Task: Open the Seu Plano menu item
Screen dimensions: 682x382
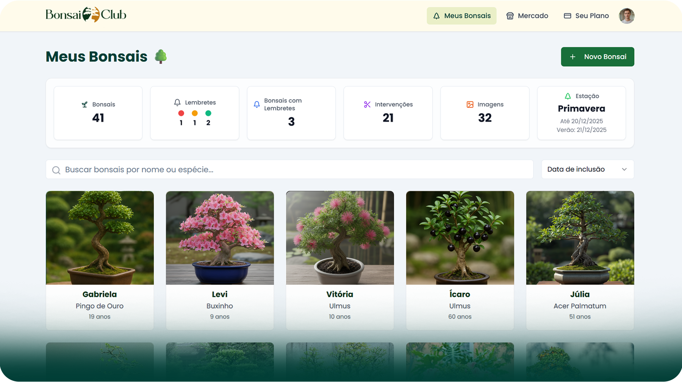Action: pyautogui.click(x=586, y=16)
